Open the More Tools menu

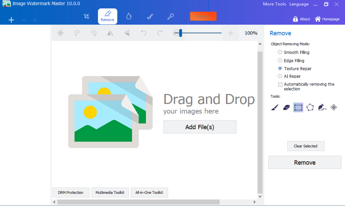click(274, 4)
